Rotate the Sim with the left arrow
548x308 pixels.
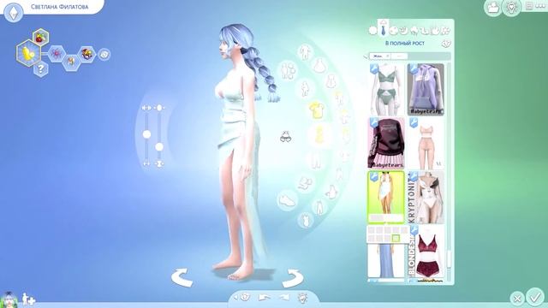tap(182, 277)
